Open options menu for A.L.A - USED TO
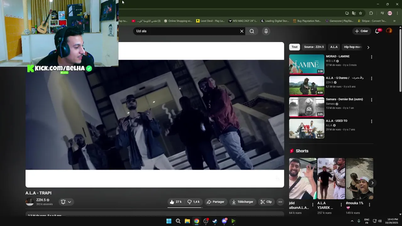Image resolution: width=402 pixels, height=226 pixels. 372,121
